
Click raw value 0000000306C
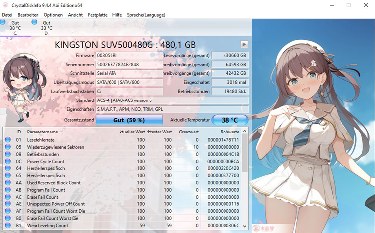pyautogui.click(x=223, y=225)
